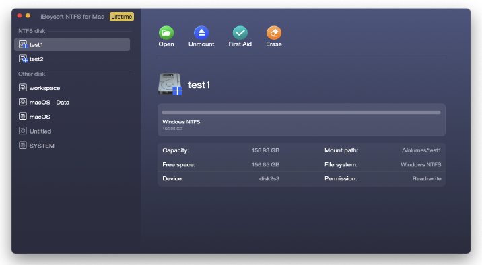Viewport: 482px width, 265px height.
Task: Select test1 in NTFS disk list
Action: (72, 44)
